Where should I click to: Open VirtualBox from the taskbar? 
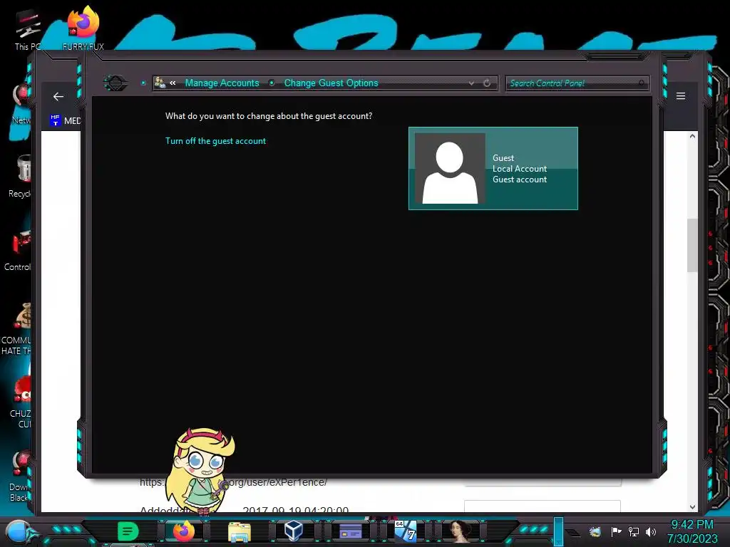coord(294,531)
